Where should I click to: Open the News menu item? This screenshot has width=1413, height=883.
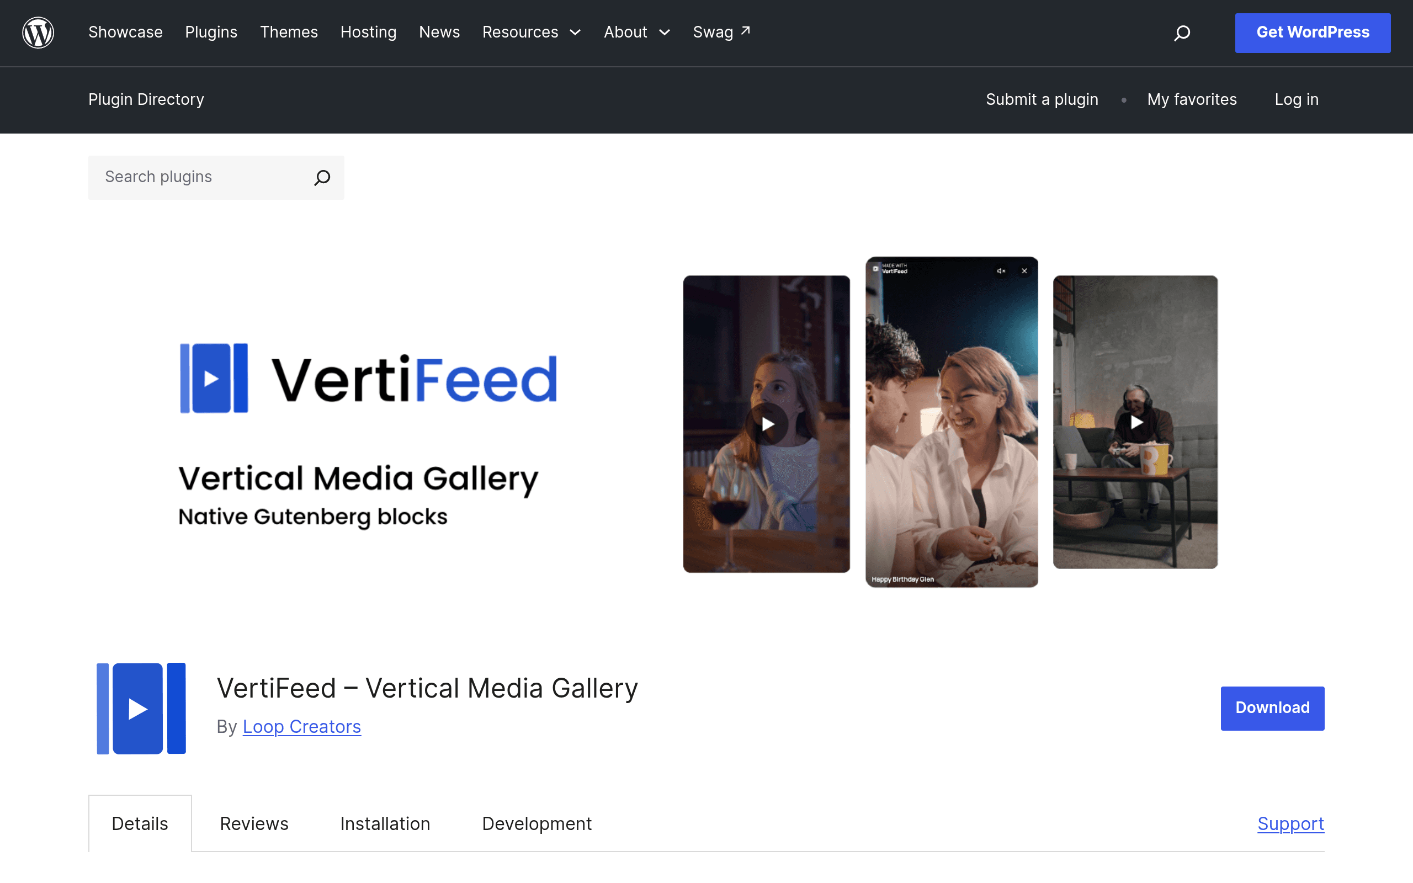pyautogui.click(x=440, y=32)
